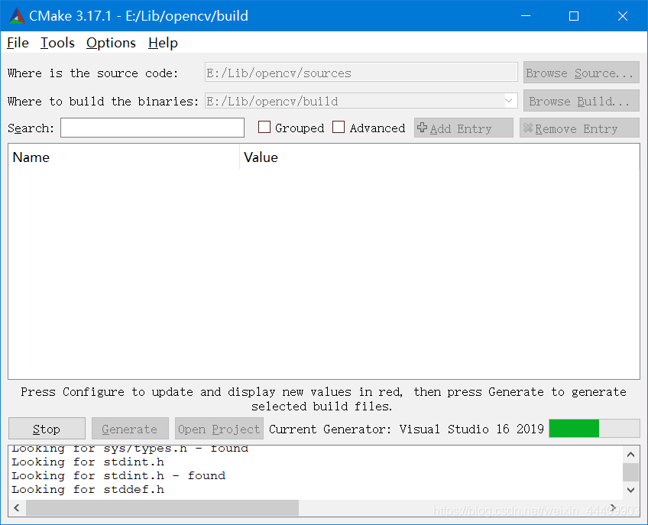Minimize the CMake window
The image size is (648, 525).
(526, 16)
